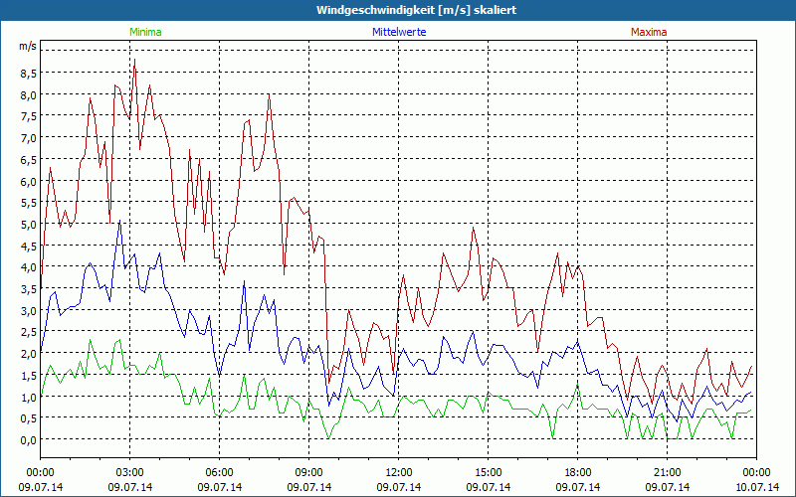Click the 10.07.14 date label
The height and width of the screenshot is (497, 796).
coord(757,487)
